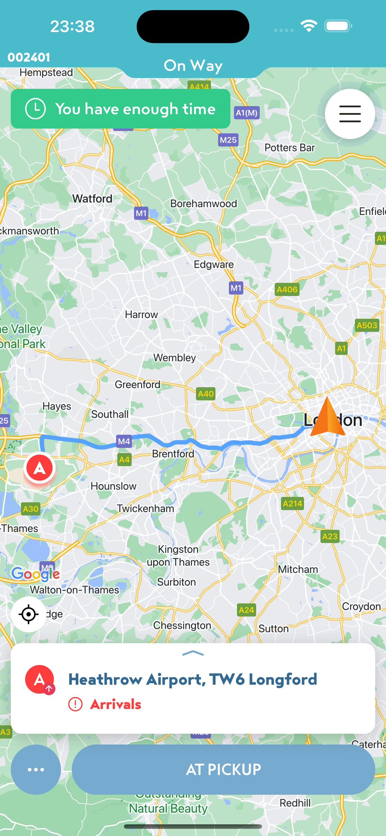Open Heathrow Airport, TW6 Longford address

pos(193,679)
